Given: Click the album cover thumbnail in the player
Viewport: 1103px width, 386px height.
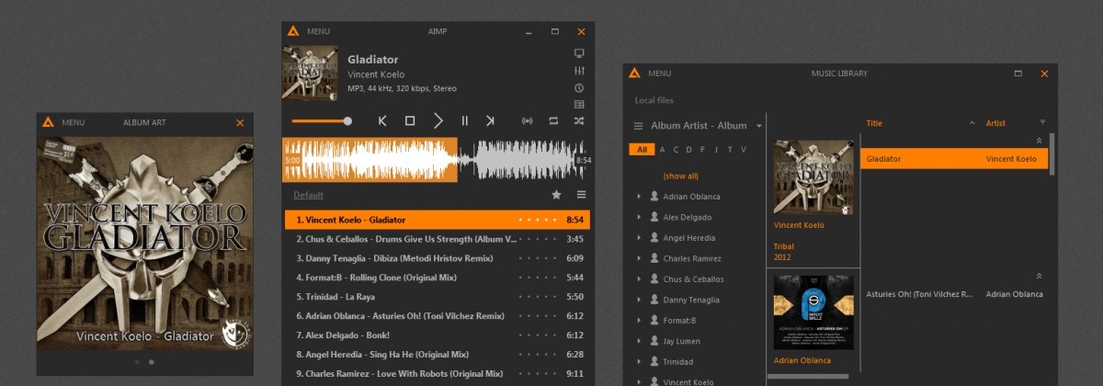Looking at the screenshot, I should click(x=310, y=73).
